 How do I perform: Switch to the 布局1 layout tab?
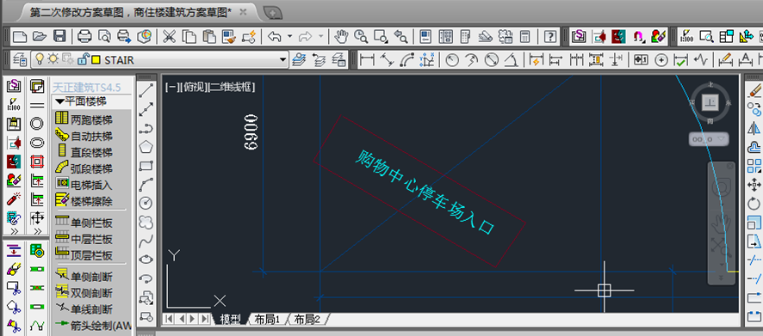[267, 319]
